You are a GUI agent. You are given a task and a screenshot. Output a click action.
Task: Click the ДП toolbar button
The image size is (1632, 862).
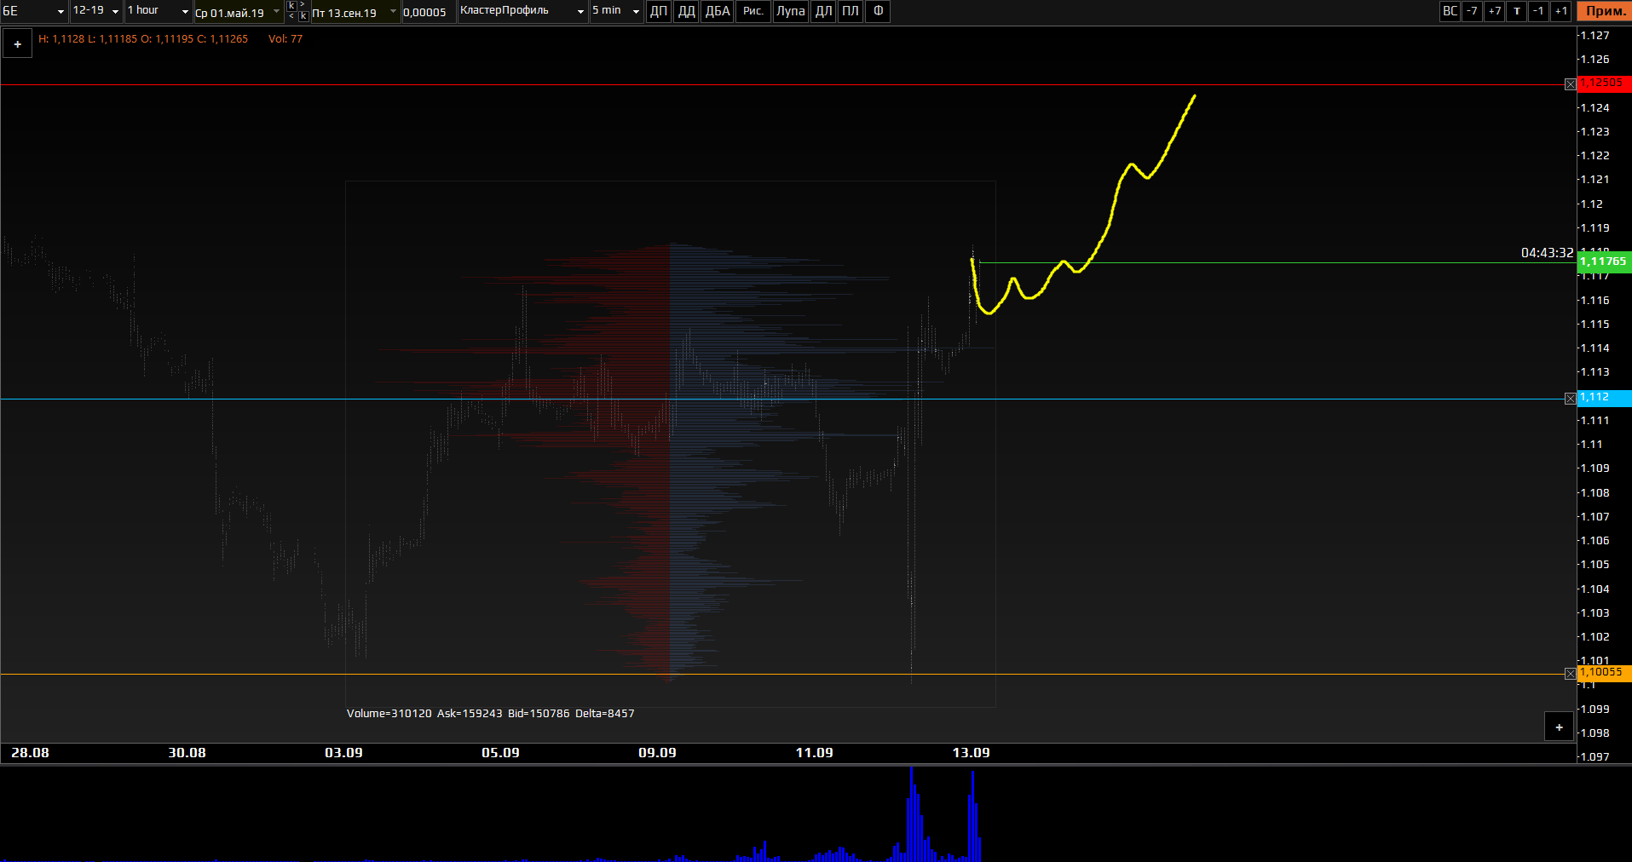pyautogui.click(x=659, y=11)
